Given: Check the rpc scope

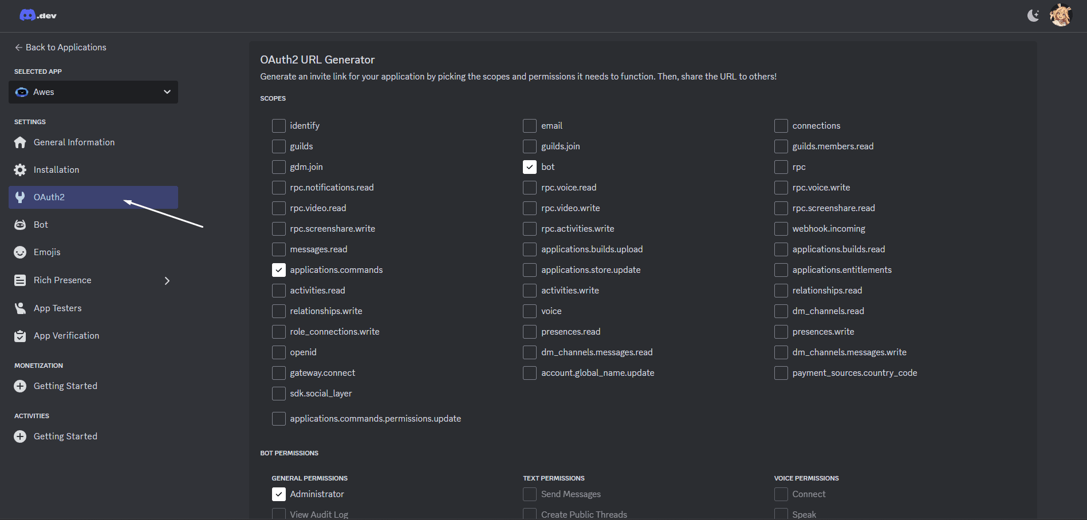Looking at the screenshot, I should click(781, 167).
